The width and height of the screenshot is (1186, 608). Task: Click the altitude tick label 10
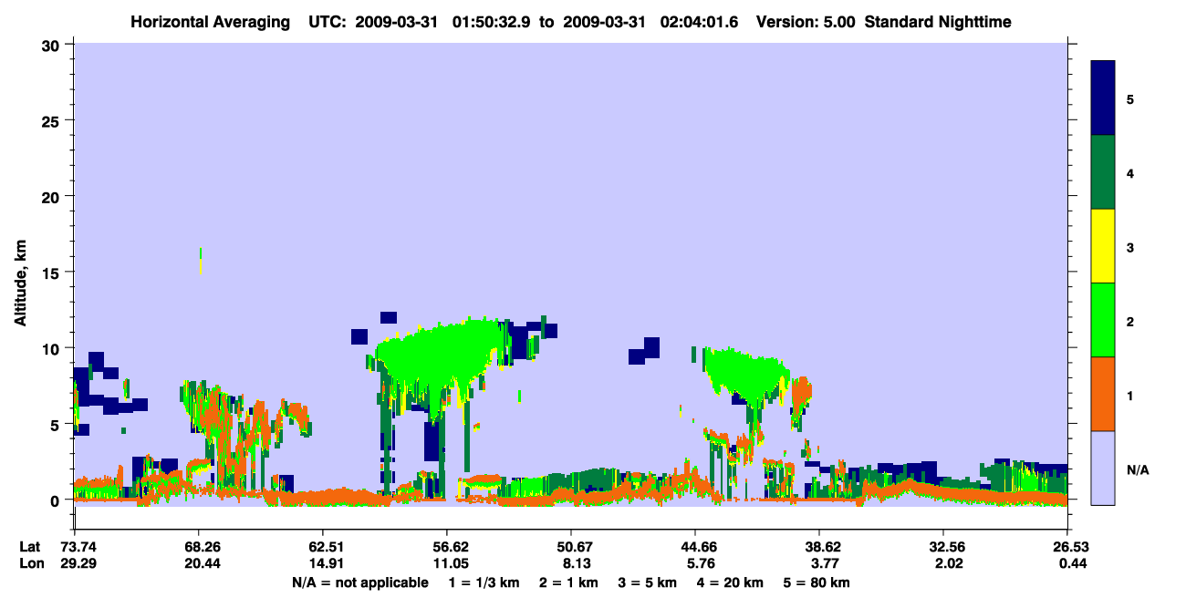click(53, 348)
